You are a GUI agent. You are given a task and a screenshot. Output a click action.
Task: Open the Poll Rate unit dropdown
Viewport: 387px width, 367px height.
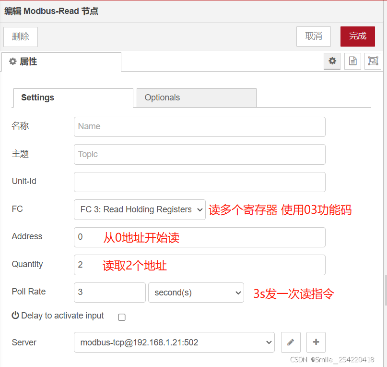coord(196,293)
